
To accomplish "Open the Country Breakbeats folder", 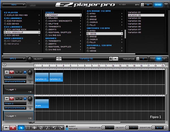I will click(63, 21).
